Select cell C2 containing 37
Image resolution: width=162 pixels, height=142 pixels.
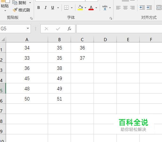pos(82,58)
